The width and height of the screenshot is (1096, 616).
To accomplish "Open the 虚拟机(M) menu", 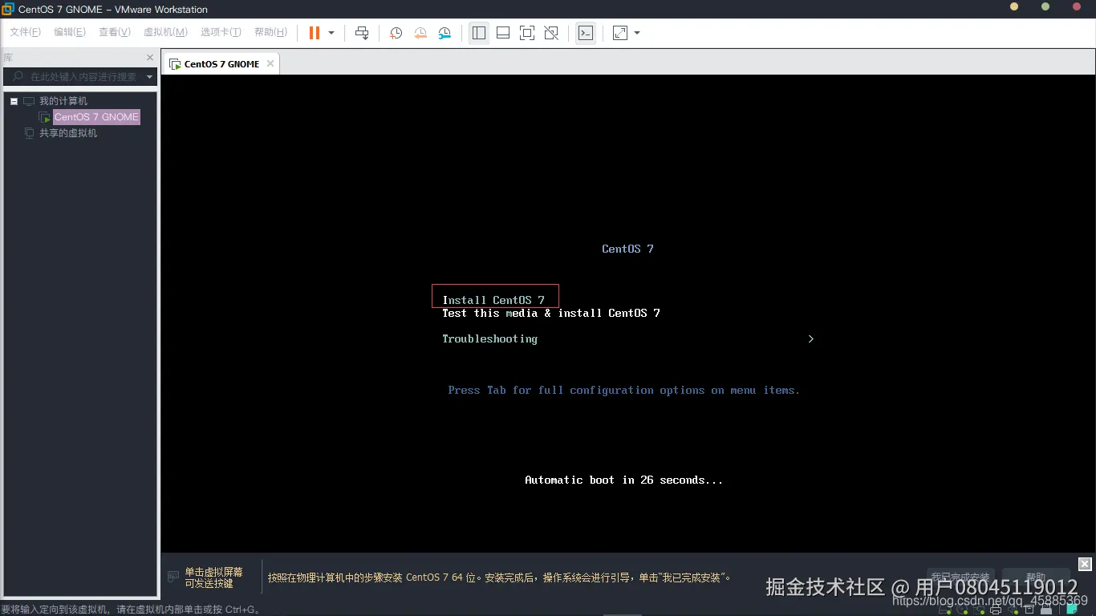I will tap(165, 32).
